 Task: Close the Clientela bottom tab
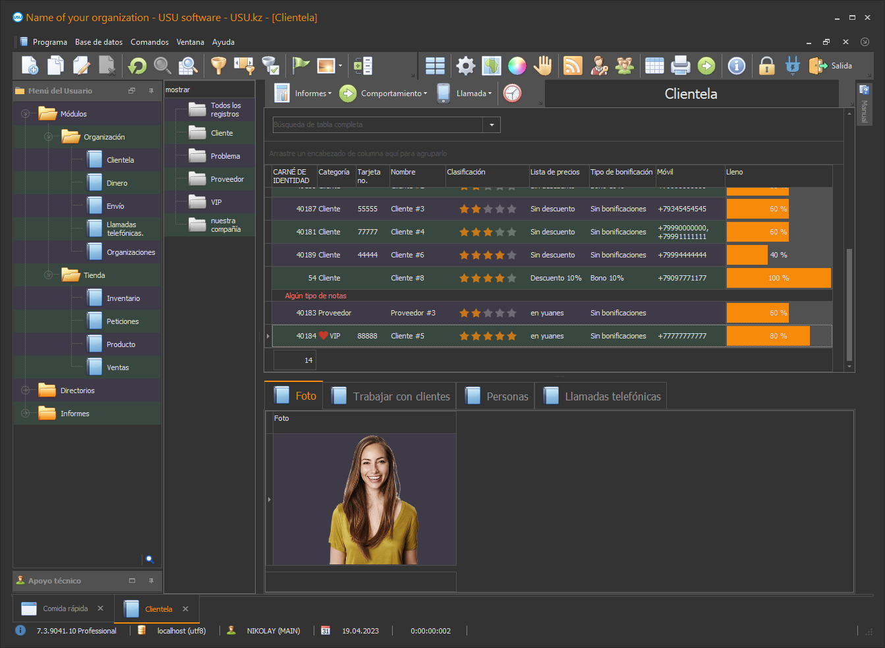pyautogui.click(x=186, y=609)
